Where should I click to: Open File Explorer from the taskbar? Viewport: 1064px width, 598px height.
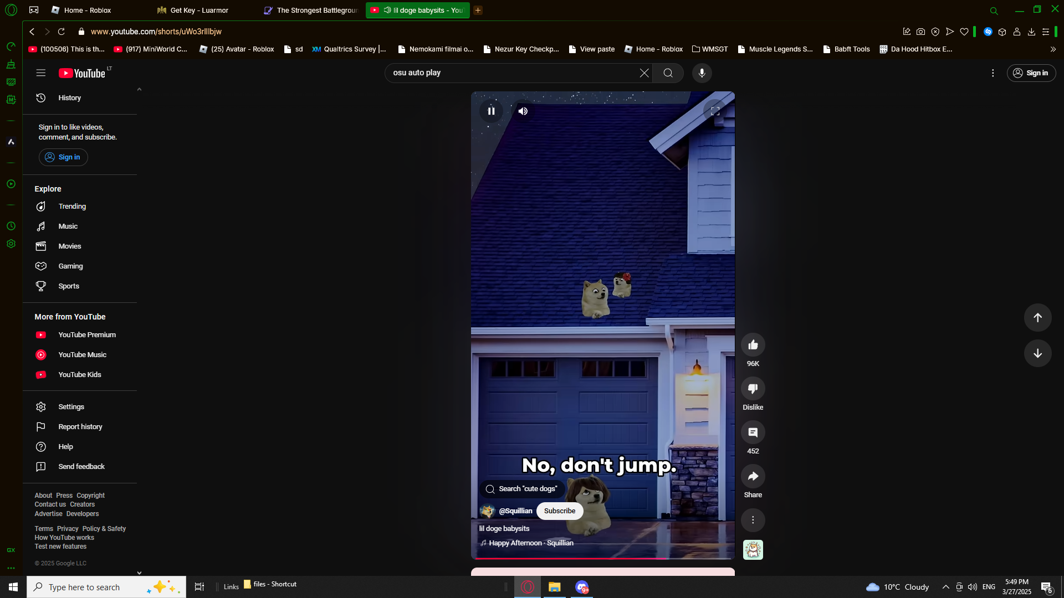554,587
